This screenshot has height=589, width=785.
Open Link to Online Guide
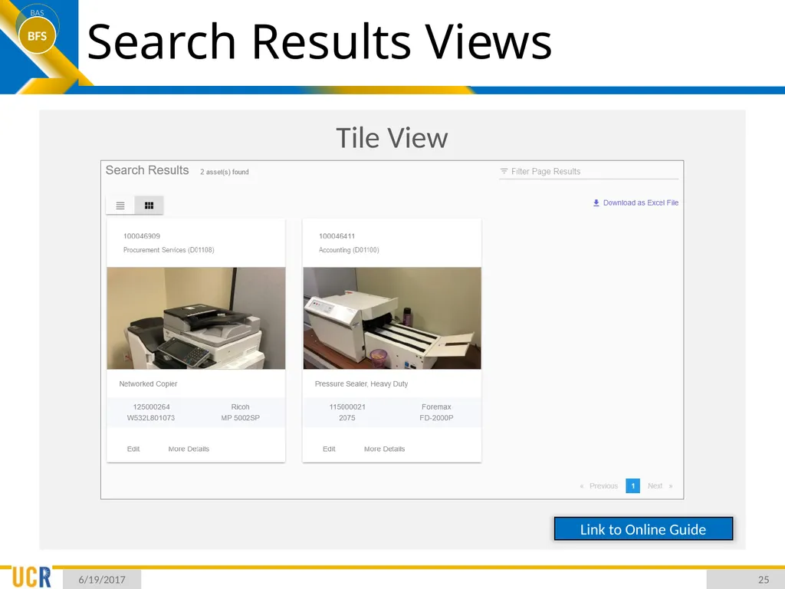tap(643, 529)
